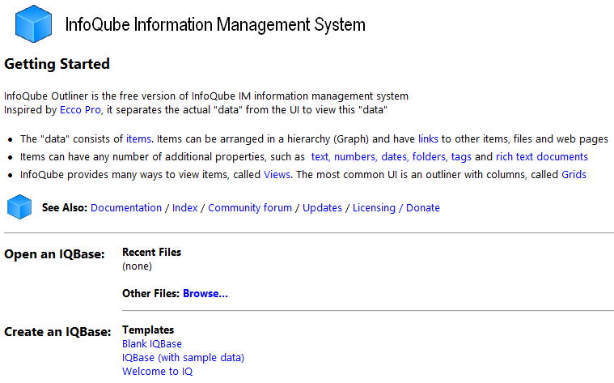Screen dimensions: 614x383
Task: Open the Documentation link
Action: 126,208
